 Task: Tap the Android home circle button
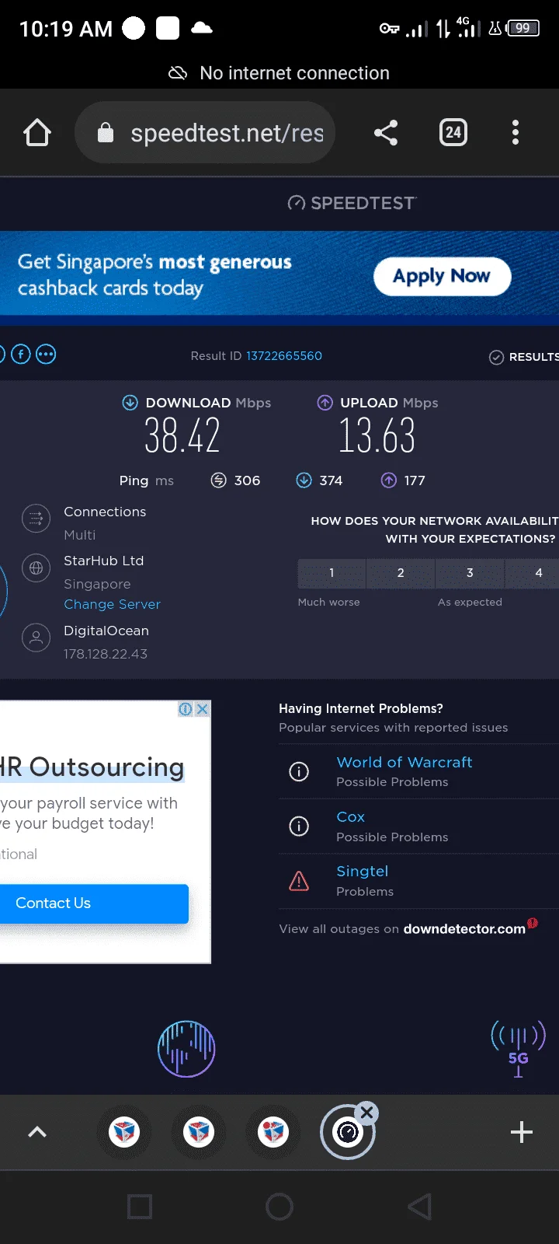tap(279, 1207)
